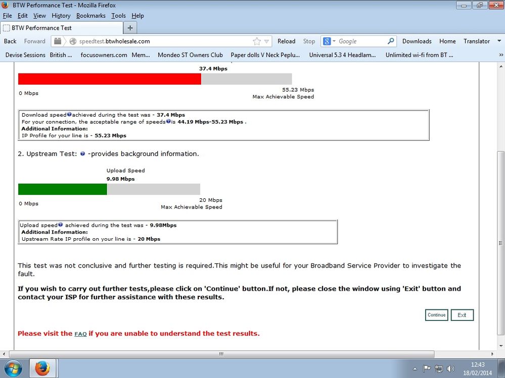
Task: Open the Tools menu
Action: (x=118, y=16)
